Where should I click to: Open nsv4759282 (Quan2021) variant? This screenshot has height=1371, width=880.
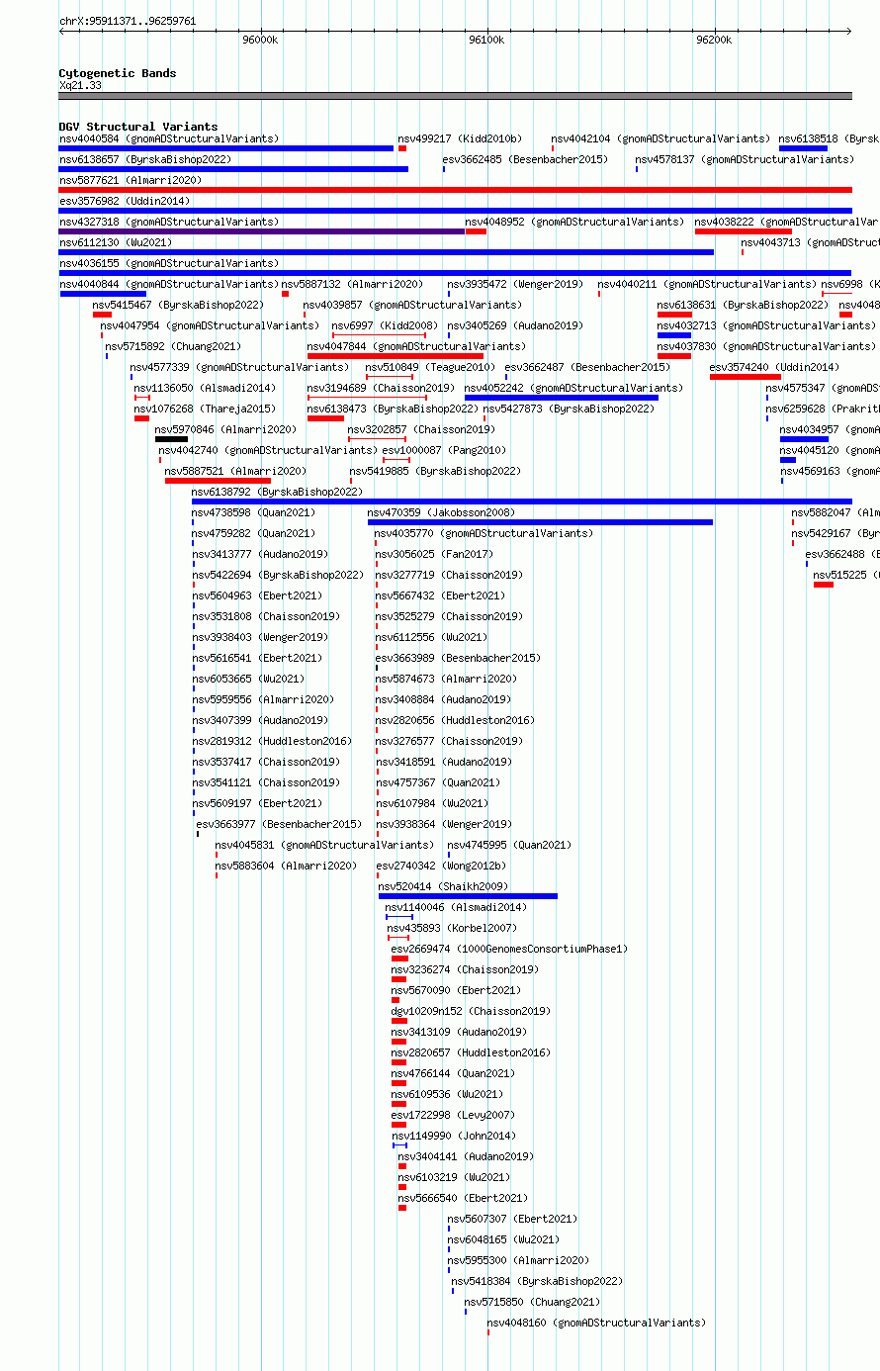(254, 533)
